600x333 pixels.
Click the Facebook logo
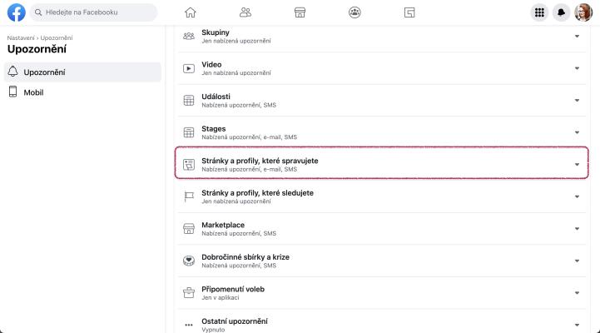coord(17,12)
